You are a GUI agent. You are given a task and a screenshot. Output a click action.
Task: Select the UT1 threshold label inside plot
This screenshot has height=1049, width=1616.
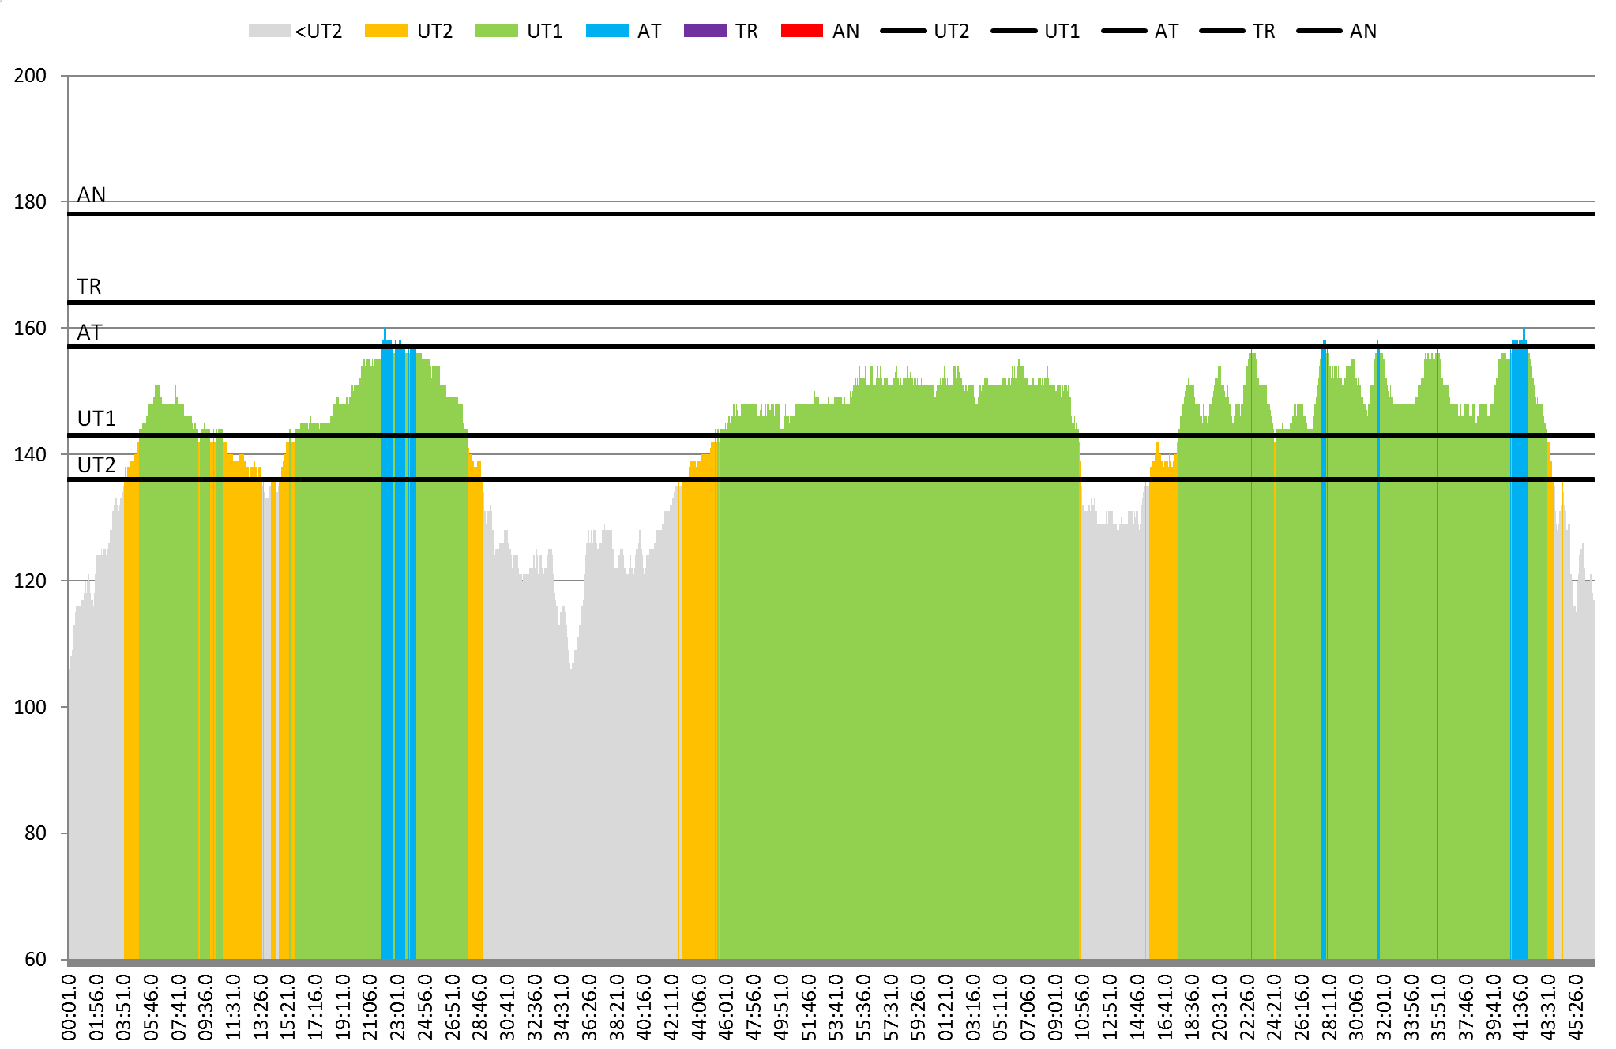(x=96, y=419)
